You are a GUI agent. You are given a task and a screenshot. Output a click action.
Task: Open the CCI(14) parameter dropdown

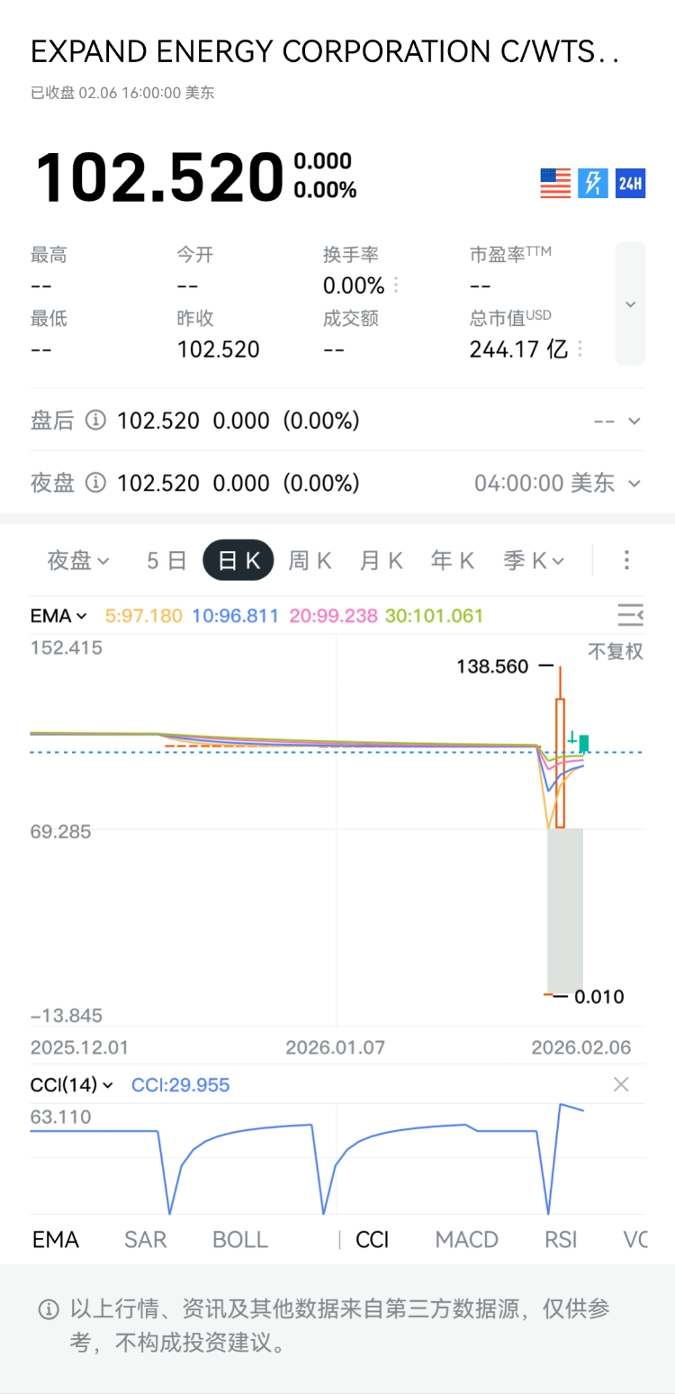click(x=72, y=1085)
